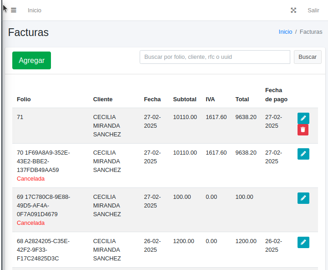Screen dimensions: 328x270
Task: Select the Total column header
Action: pyautogui.click(x=242, y=99)
